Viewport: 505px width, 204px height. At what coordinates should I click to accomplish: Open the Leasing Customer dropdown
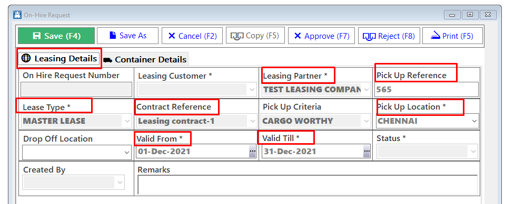point(197,90)
